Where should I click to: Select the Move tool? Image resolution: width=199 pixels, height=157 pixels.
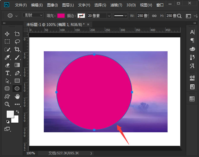(7, 34)
